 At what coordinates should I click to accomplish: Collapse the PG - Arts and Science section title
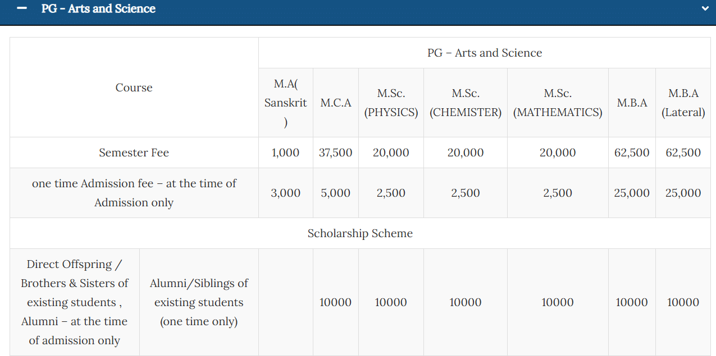[x=98, y=9]
